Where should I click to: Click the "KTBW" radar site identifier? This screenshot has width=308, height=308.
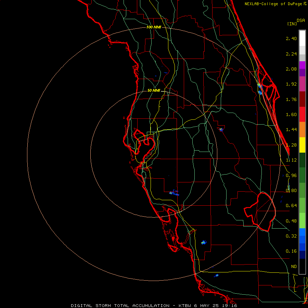[x=185, y=306]
